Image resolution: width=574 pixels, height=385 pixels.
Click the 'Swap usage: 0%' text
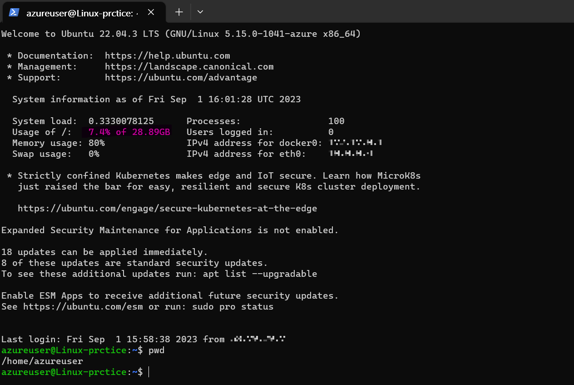point(56,154)
